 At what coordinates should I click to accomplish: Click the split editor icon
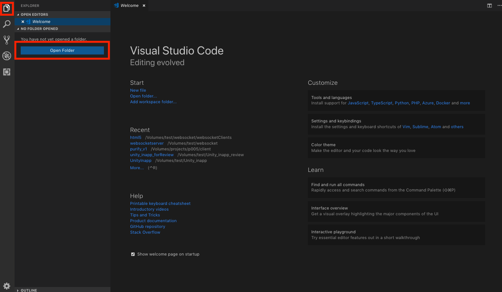click(489, 6)
